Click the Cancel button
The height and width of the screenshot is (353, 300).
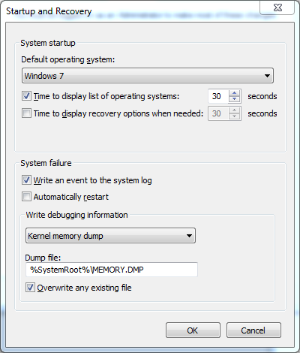point(253,330)
